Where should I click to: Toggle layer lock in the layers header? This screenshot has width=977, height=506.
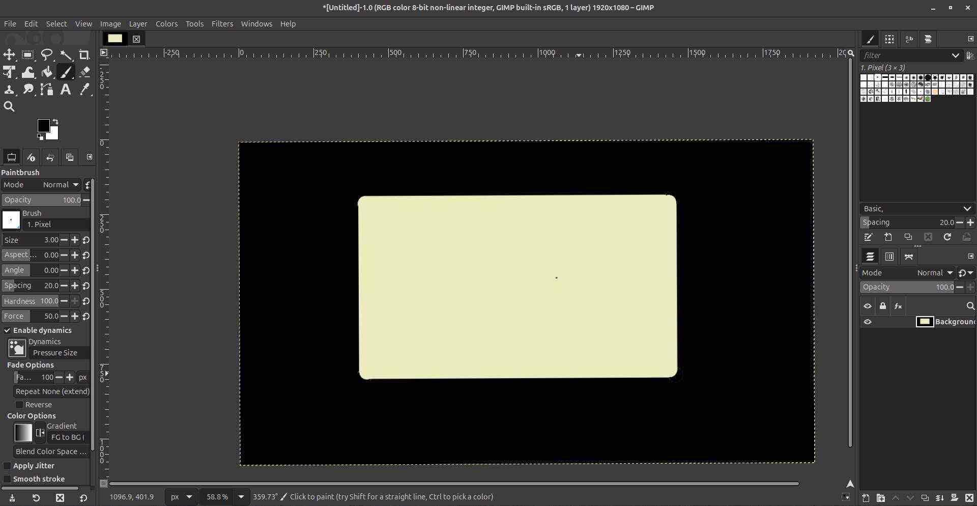(x=883, y=306)
